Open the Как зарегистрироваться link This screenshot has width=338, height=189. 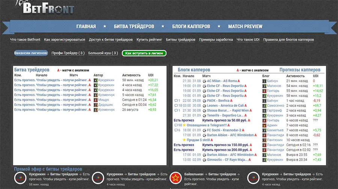point(65,40)
